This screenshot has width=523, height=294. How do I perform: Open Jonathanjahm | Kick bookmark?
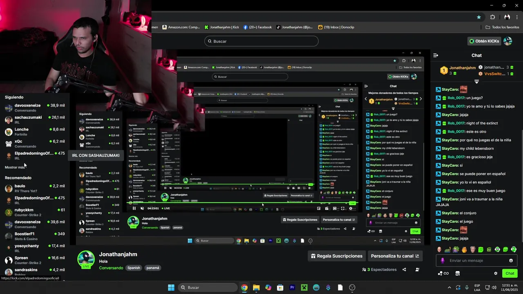click(221, 27)
